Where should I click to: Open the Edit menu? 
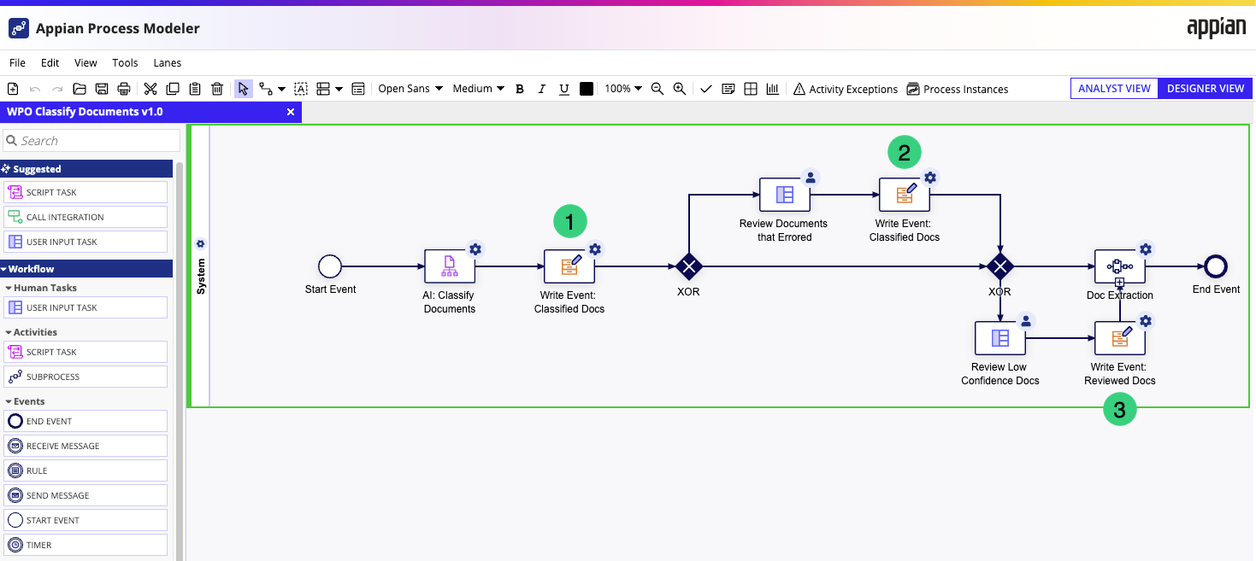coord(50,62)
